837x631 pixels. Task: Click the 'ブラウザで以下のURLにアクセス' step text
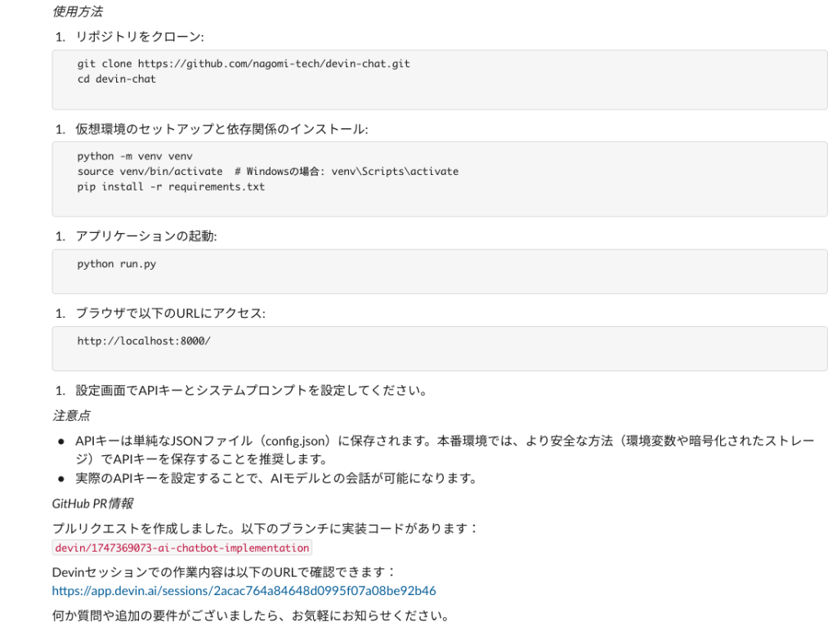[x=170, y=314]
